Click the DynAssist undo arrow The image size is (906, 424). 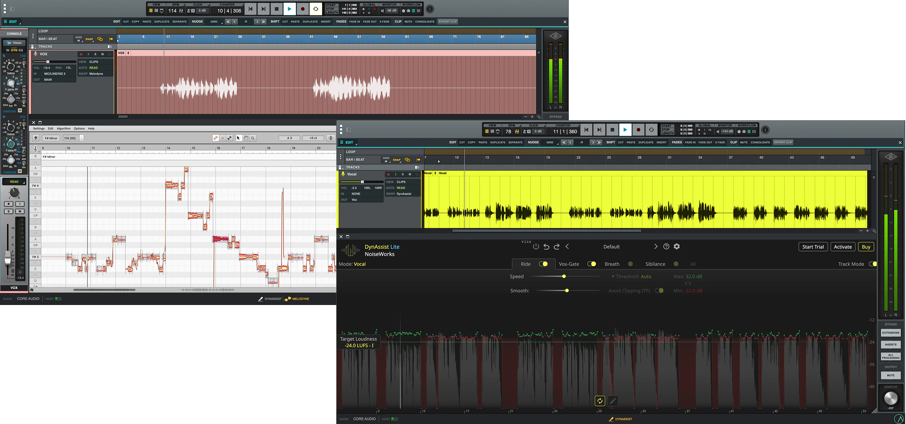[x=546, y=246]
